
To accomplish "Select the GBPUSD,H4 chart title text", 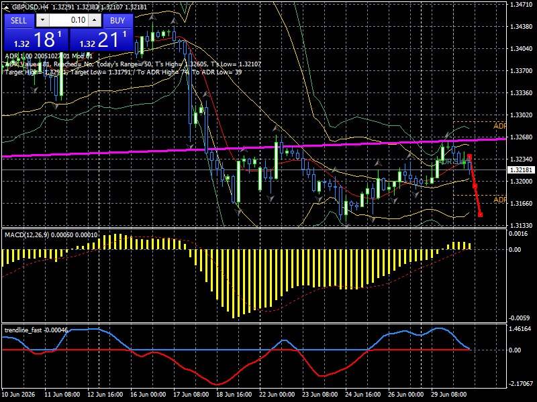I will click(x=30, y=7).
